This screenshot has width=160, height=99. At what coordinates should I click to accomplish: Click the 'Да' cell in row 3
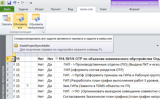pos(51,75)
